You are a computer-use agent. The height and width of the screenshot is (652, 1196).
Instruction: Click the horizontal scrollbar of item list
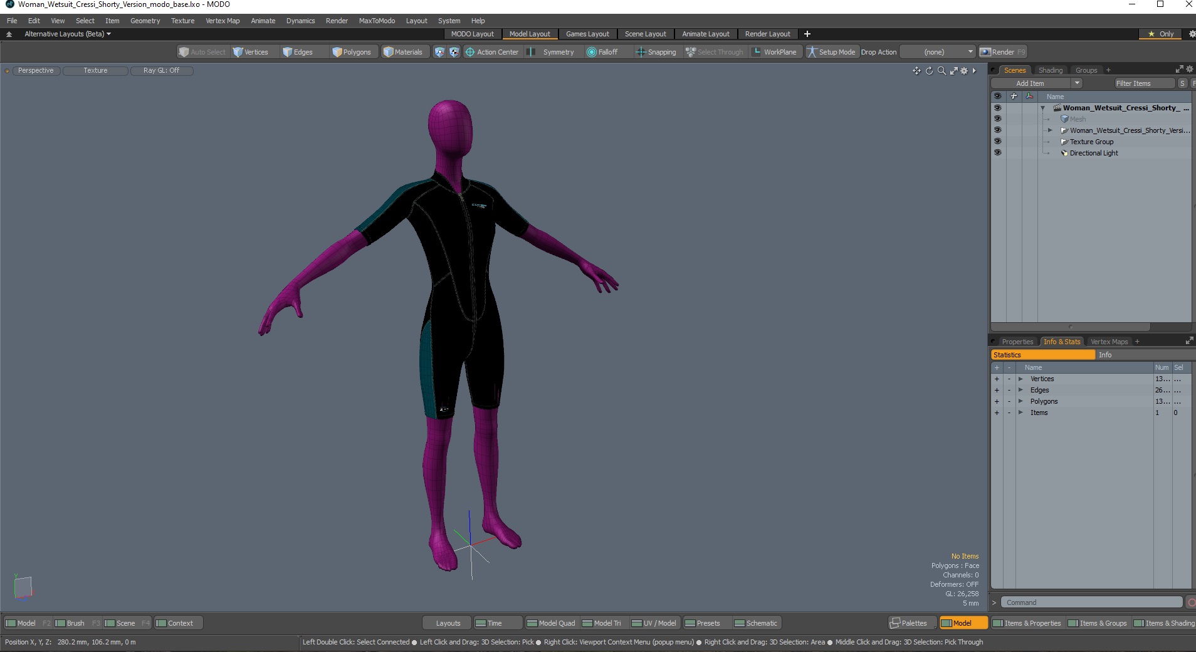click(x=1071, y=327)
